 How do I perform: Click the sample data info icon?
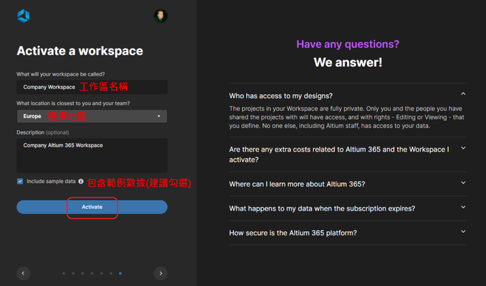81,181
